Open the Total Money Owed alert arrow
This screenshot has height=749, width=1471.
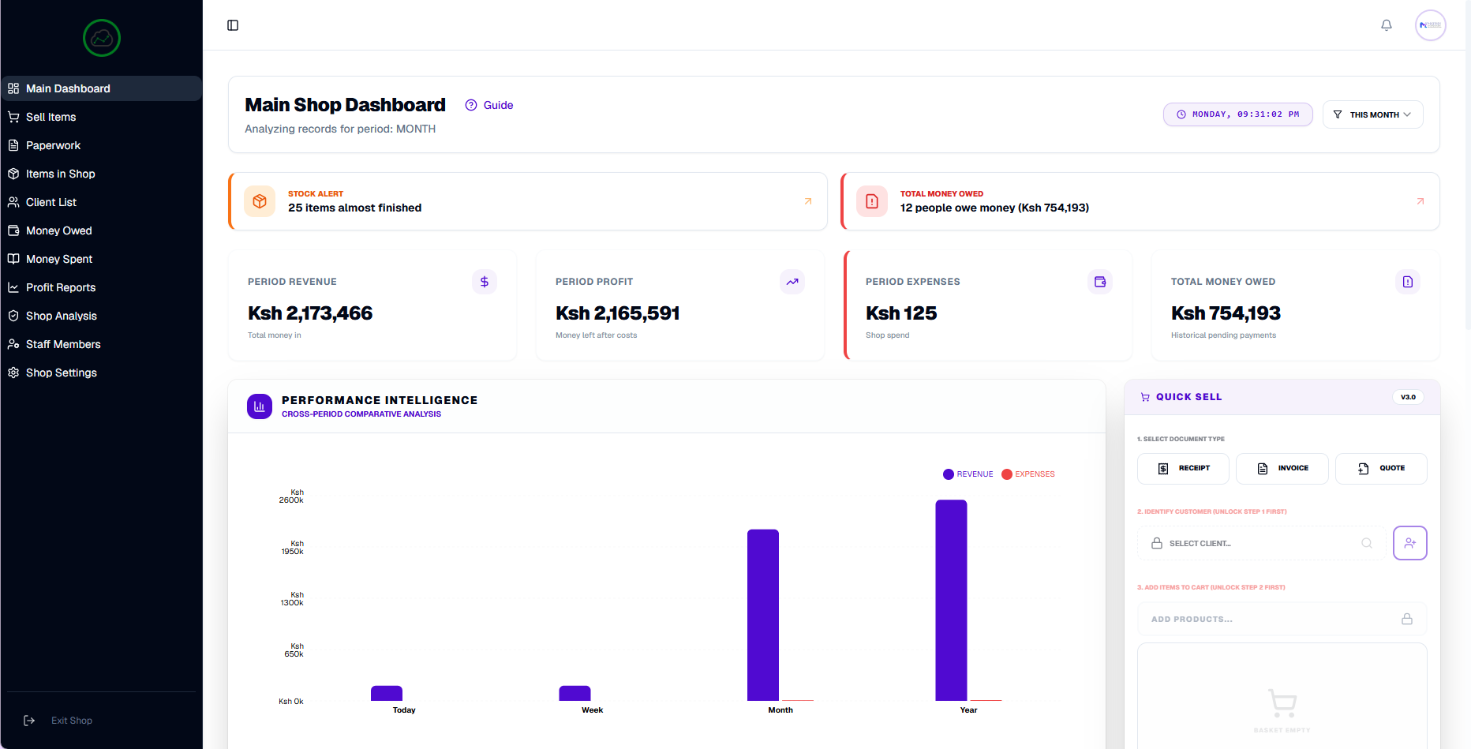(1420, 201)
